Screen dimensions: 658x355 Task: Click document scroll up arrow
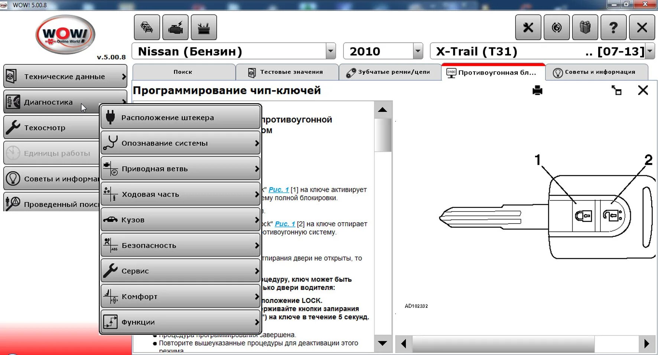point(383,110)
